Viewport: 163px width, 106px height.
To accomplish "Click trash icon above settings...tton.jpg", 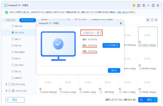I will click(x=140, y=89).
